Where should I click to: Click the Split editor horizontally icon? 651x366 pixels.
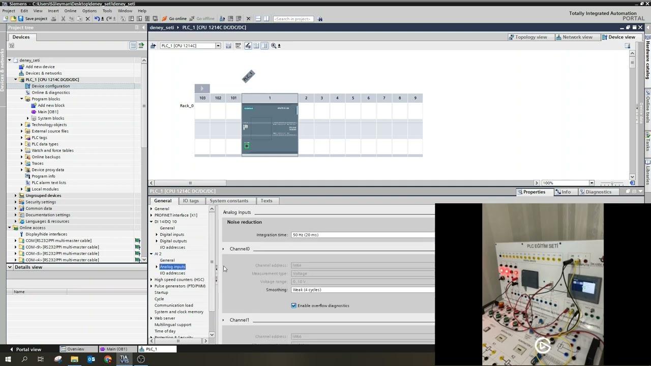[258, 19]
